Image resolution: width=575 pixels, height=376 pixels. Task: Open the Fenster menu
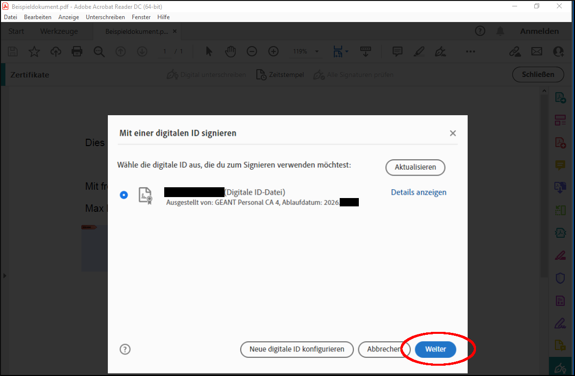point(141,17)
